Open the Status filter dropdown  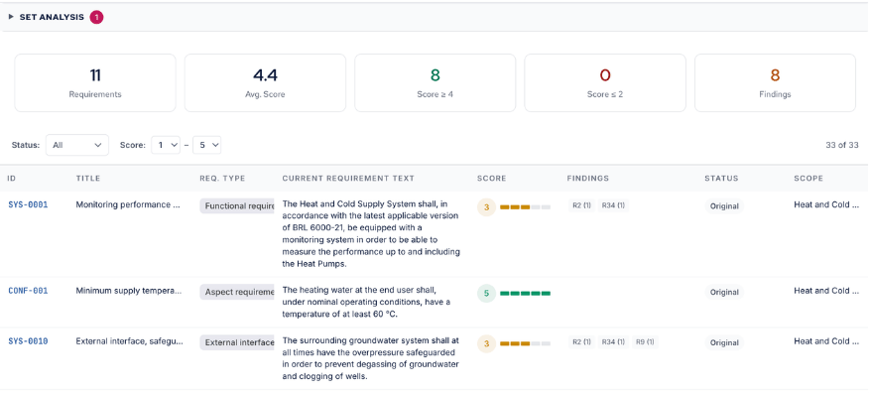coord(77,145)
